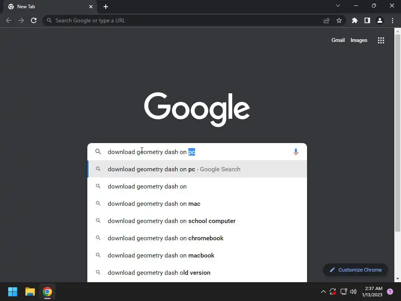Click sync status tray icon

click(333, 292)
